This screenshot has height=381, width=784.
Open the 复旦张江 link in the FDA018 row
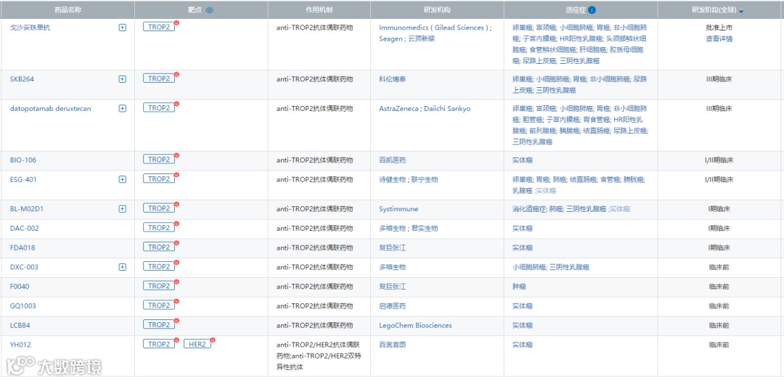(393, 247)
